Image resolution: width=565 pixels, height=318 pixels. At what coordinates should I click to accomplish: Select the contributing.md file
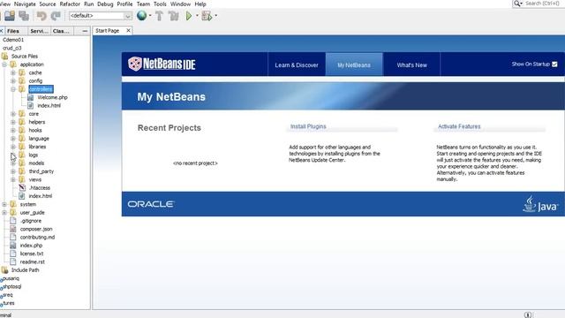pos(37,238)
